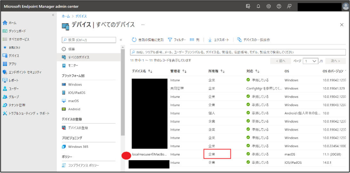
Task: Click the 次へ next page button
Action: [x=336, y=61]
